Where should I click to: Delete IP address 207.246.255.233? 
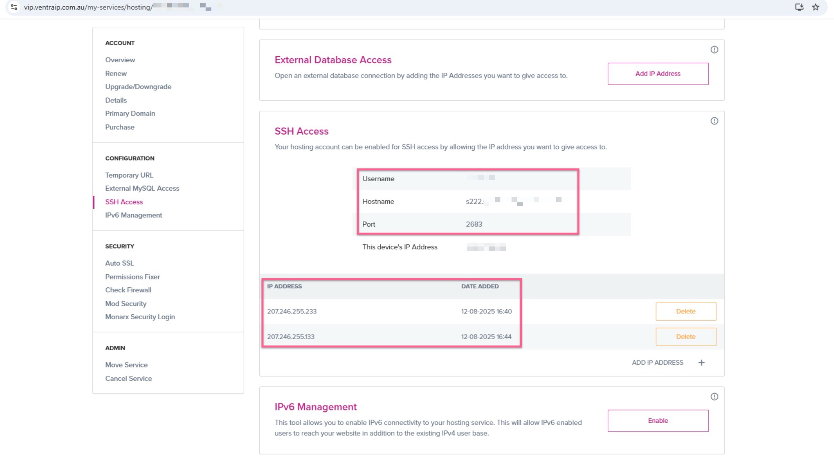pyautogui.click(x=685, y=311)
